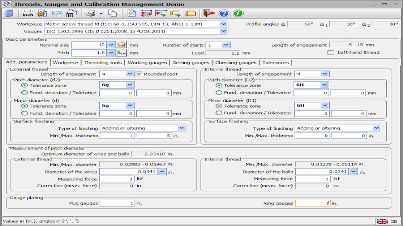Open the Diameter of the balls dropdown
The image size is (403, 226).
point(353,171)
